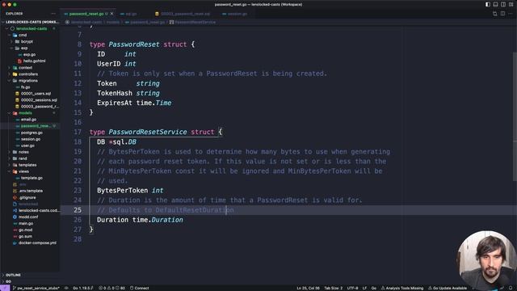Split the editor to the right
Image resolution: width=517 pixels, height=291 pixels.
[x=502, y=14]
